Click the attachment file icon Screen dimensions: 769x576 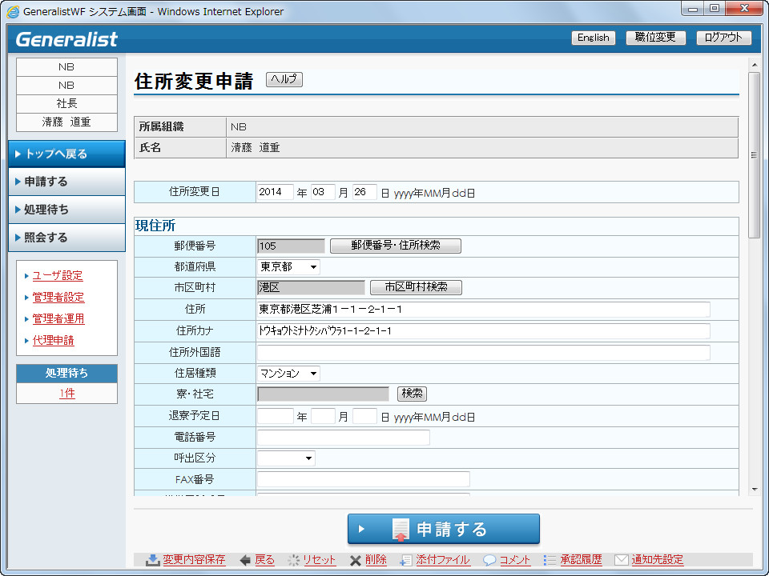406,560
